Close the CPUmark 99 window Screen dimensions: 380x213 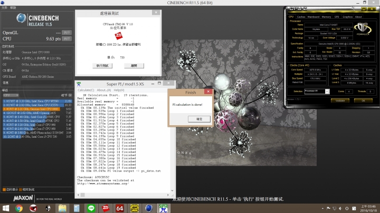point(156,13)
